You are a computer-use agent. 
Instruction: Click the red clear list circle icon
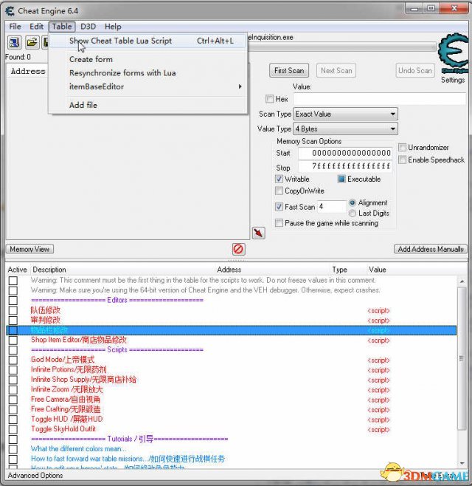pyautogui.click(x=238, y=249)
